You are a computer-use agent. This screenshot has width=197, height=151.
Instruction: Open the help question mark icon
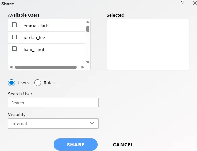(183, 3)
